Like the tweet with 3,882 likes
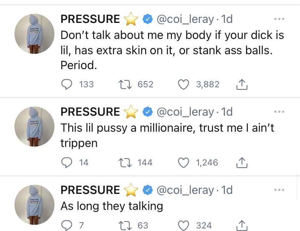The image size is (300, 231). 184,84
